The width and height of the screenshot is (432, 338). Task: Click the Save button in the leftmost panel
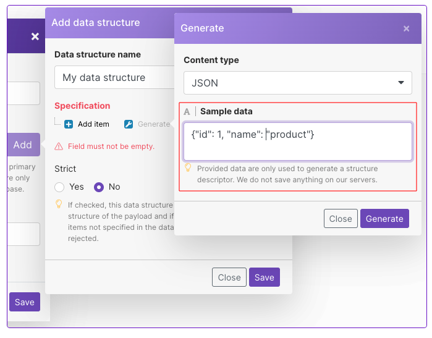click(25, 302)
